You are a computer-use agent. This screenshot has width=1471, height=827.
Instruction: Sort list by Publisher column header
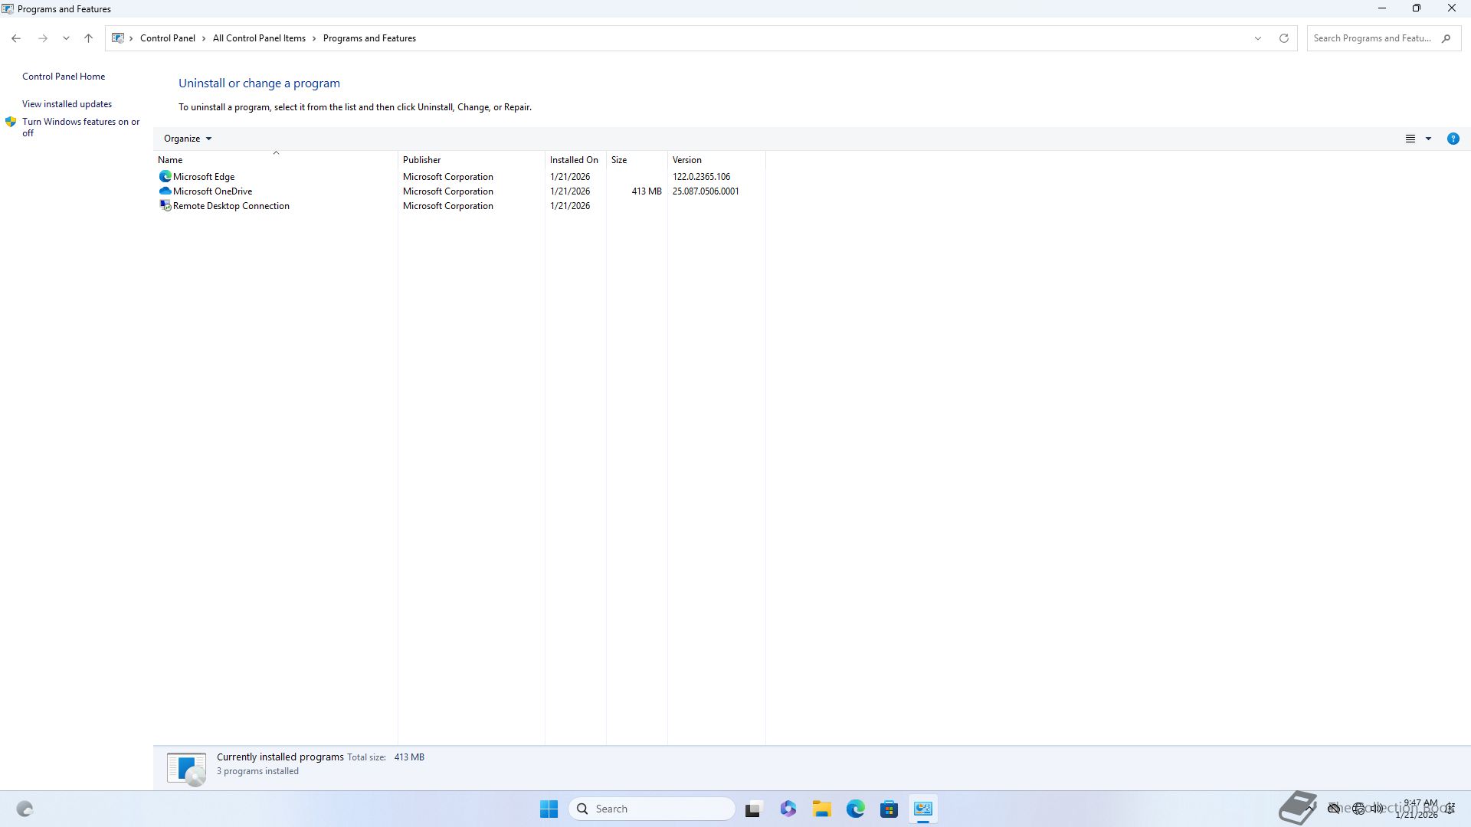[x=422, y=160]
